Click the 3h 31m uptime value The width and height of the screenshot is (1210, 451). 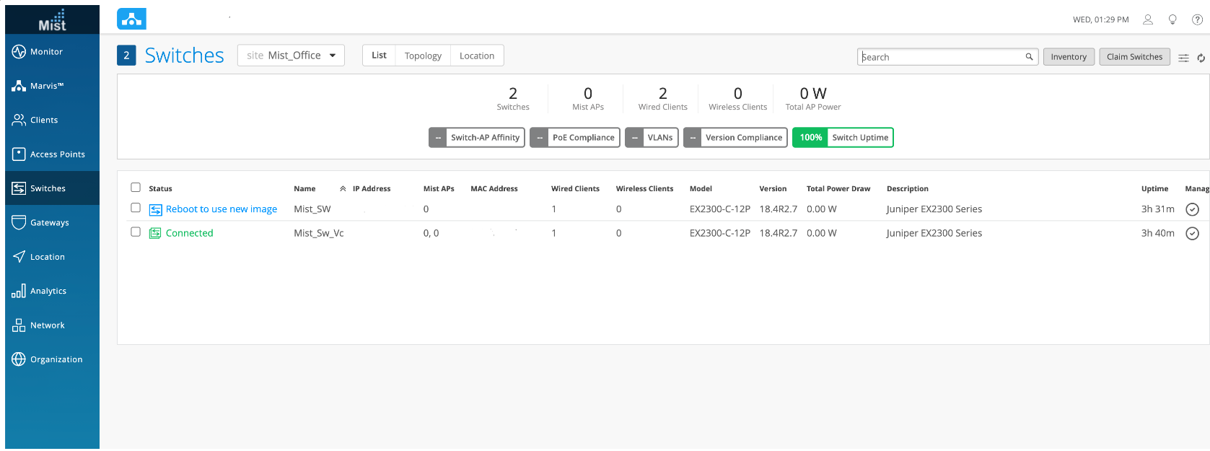tap(1158, 209)
